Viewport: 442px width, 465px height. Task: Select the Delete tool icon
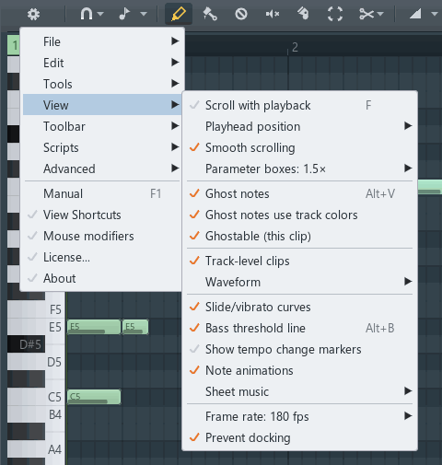[241, 14]
